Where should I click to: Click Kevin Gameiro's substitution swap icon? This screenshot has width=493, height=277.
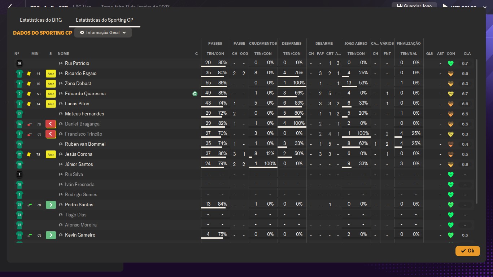(x=30, y=235)
